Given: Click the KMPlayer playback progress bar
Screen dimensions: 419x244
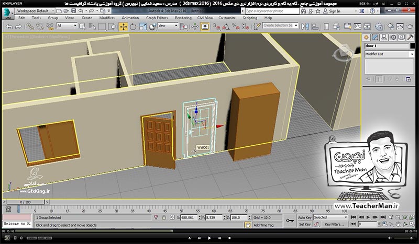Looking at the screenshot, I should tap(210, 231).
